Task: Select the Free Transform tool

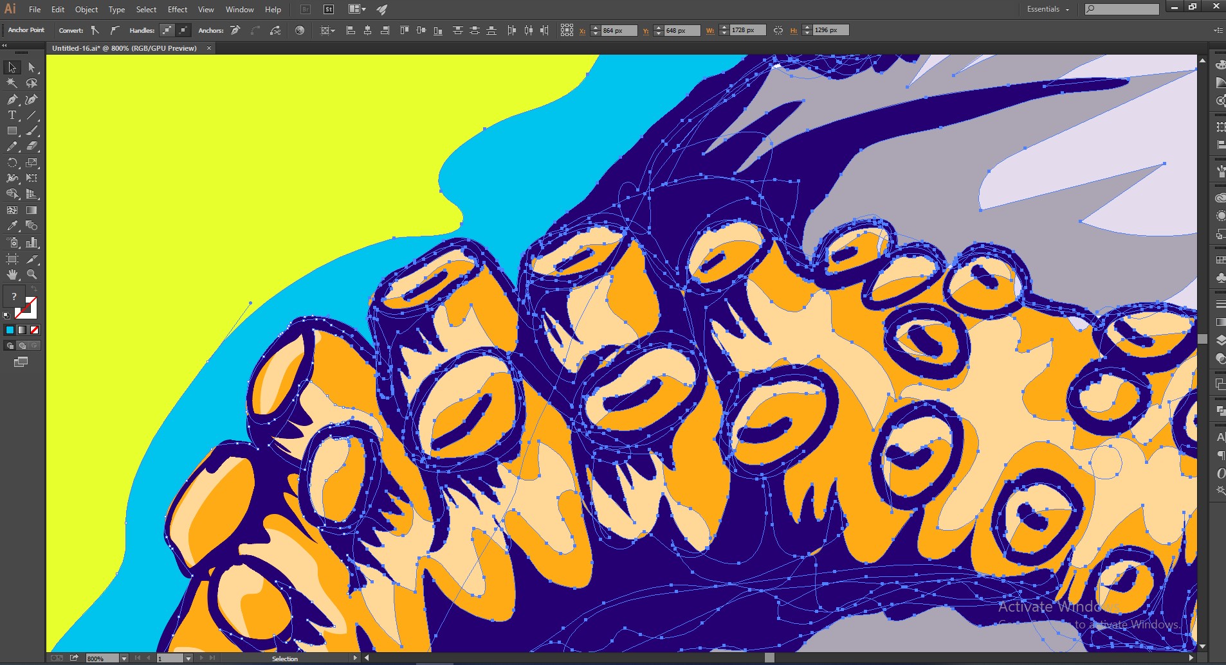Action: click(x=32, y=178)
